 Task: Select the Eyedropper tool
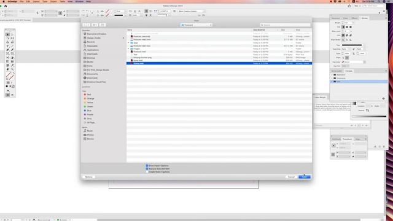(12, 65)
